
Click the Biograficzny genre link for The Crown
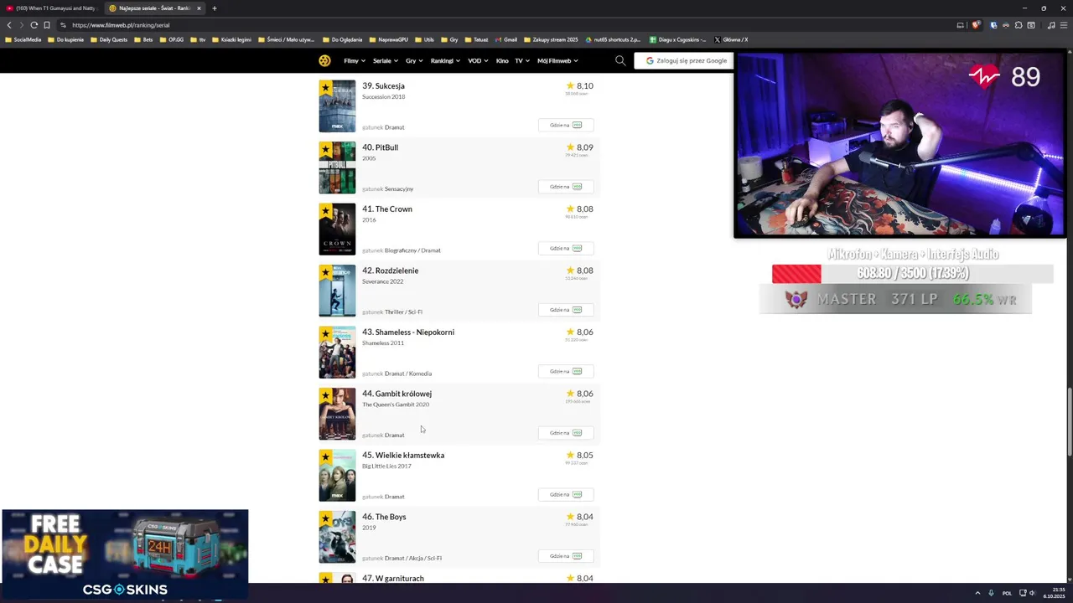[402, 250]
